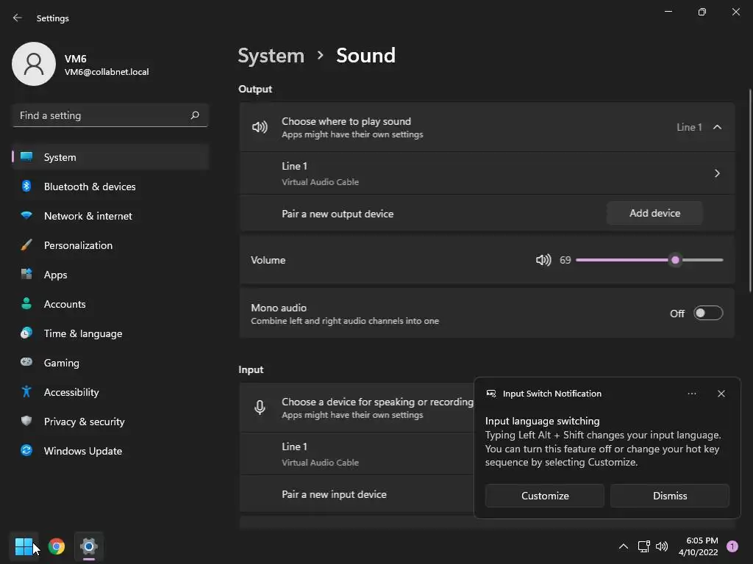
Task: Toggle Mono audio switch on
Action: 708,314
